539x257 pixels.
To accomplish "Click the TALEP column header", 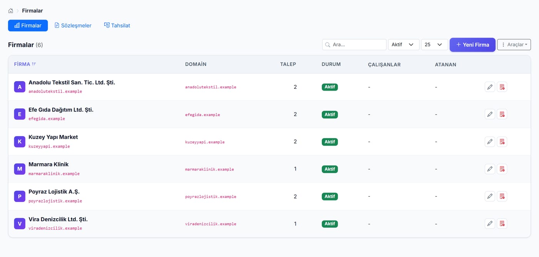I will point(288,64).
